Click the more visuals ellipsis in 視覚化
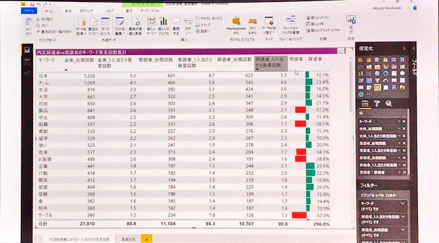Image resolution: width=439 pixels, height=243 pixels. click(x=369, y=94)
